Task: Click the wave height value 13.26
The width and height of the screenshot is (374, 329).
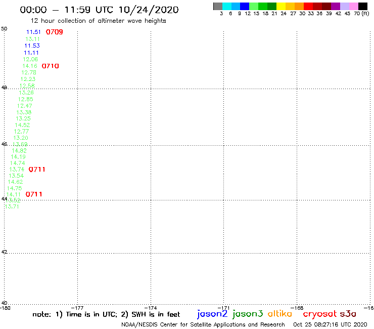Action: point(26,93)
